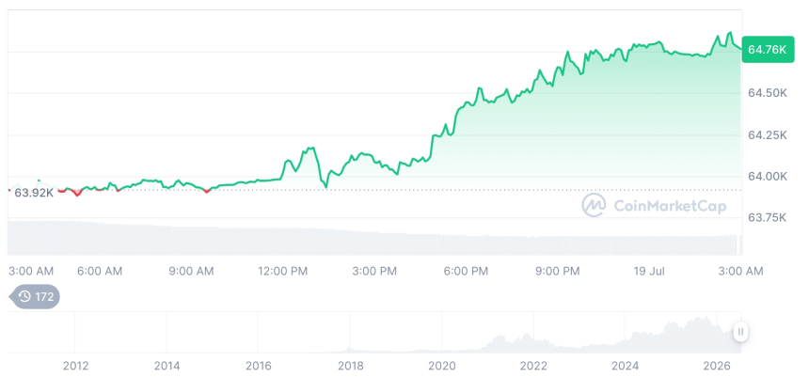Click the 64.25K price axis label
The height and width of the screenshot is (377, 809).
click(x=768, y=135)
